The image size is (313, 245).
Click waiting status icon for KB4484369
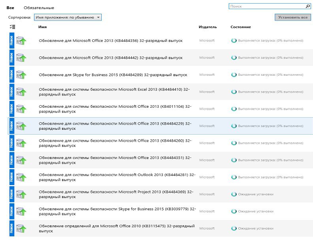point(234,194)
